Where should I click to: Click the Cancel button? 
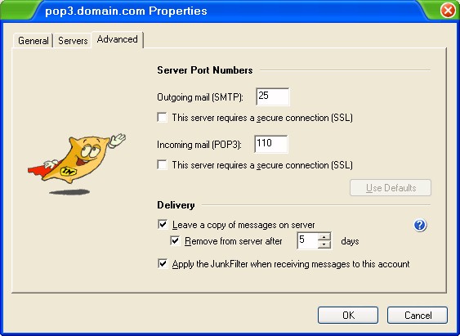point(418,316)
